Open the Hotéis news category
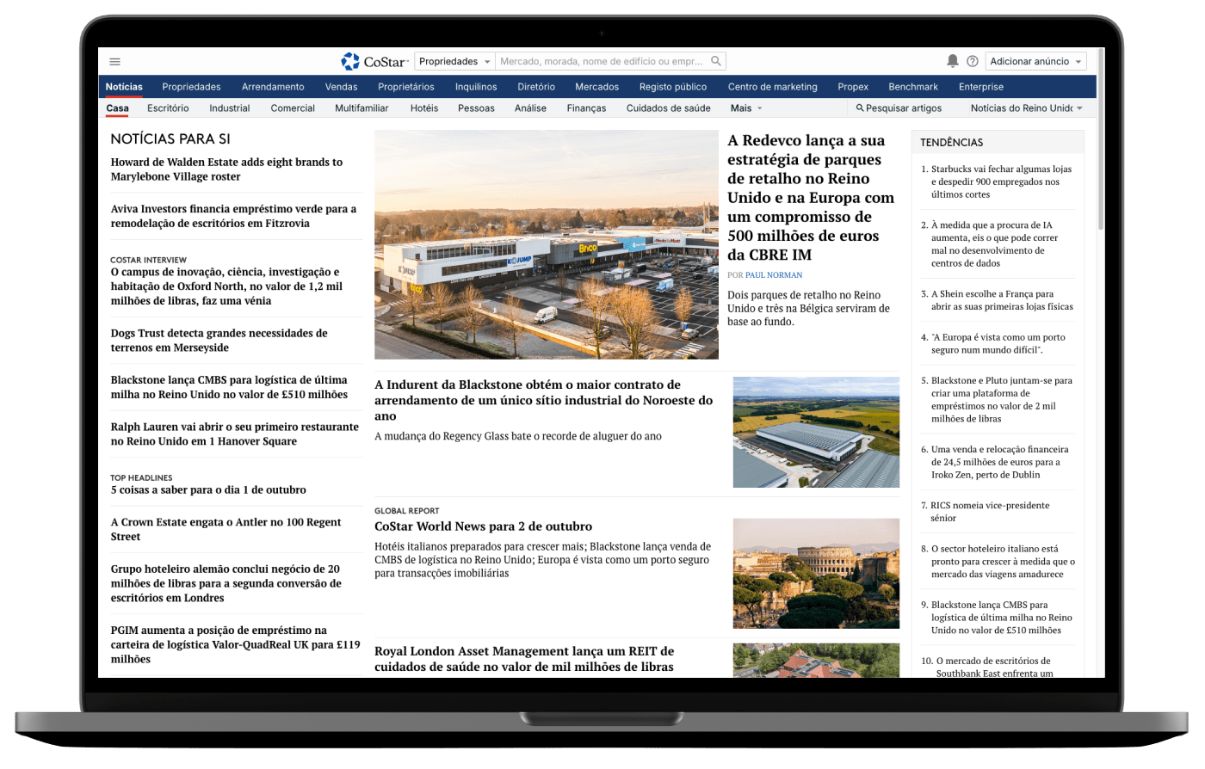 424,108
